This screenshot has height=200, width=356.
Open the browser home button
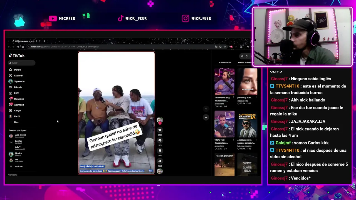(23, 47)
